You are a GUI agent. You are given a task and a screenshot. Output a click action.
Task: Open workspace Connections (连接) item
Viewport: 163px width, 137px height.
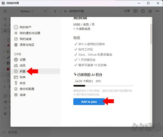20,95
